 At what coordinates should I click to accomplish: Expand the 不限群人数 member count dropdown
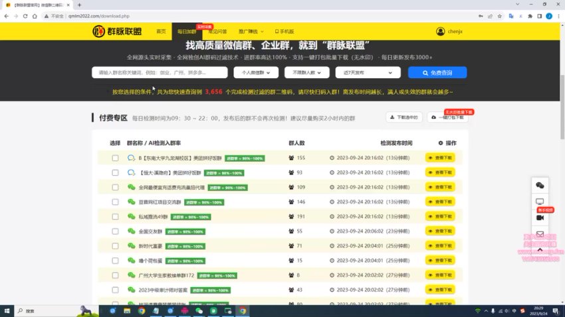click(306, 72)
